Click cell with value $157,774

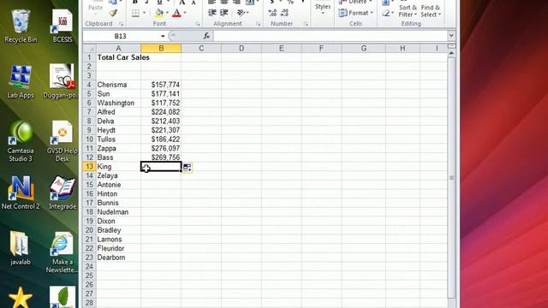(161, 85)
